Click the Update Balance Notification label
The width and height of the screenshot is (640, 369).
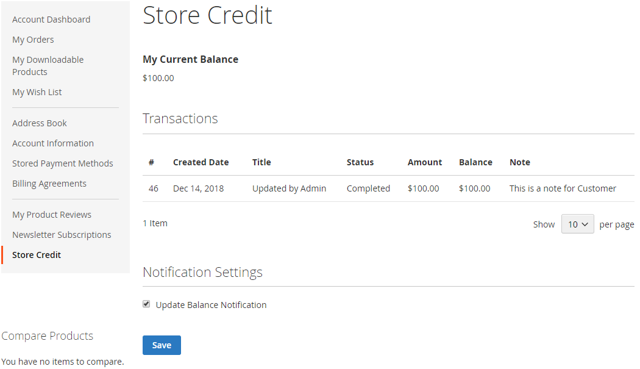click(x=211, y=305)
